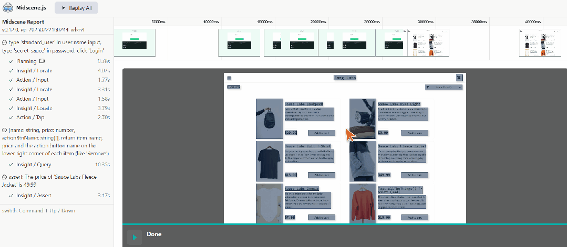The image size is (567, 247).
Task: Click Add to cart for the red T-Shirt
Action: (x=415, y=218)
